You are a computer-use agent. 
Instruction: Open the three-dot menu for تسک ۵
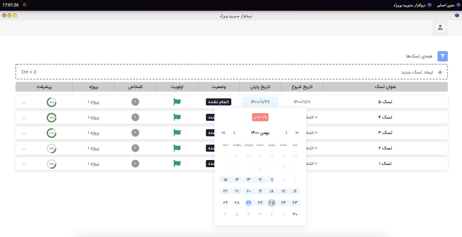pos(24,103)
